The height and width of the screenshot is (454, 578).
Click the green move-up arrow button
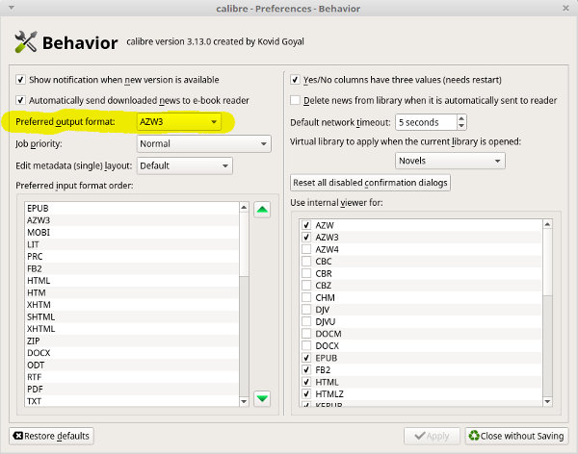point(262,210)
